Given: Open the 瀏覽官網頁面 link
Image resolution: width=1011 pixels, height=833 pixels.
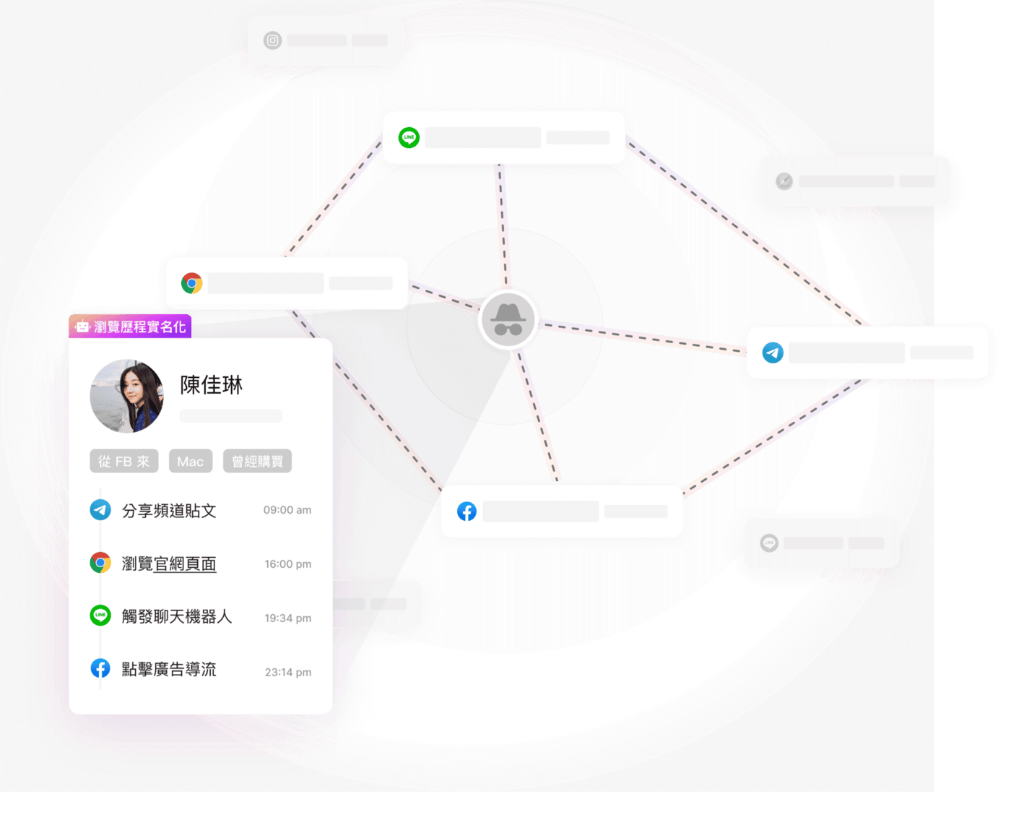Looking at the screenshot, I should [x=169, y=564].
